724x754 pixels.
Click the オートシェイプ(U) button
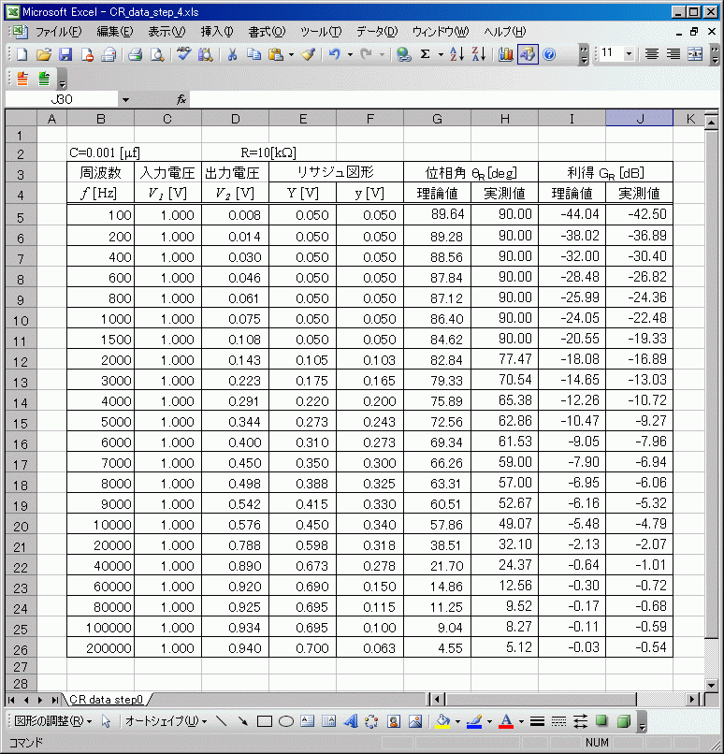click(165, 721)
